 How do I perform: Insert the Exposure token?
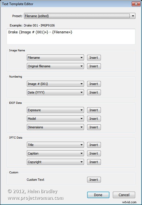[x=94, y=110]
